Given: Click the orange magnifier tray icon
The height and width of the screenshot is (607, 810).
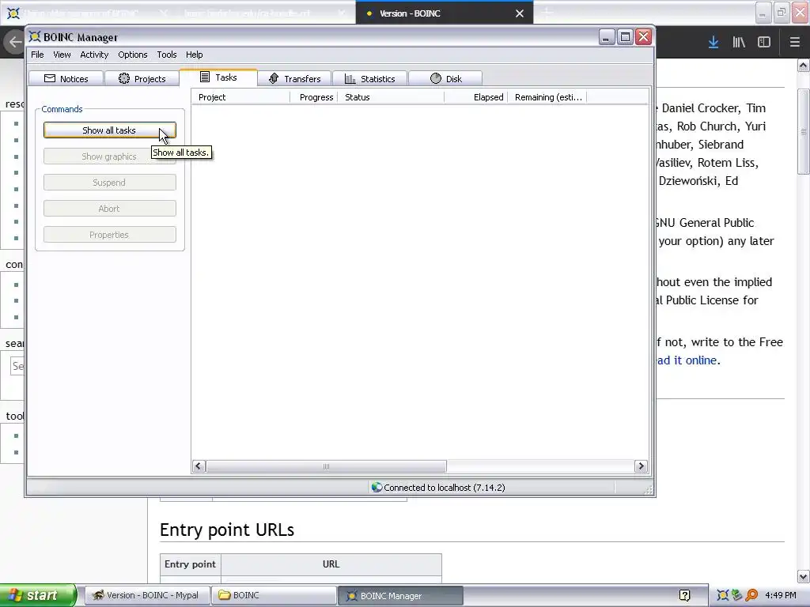Looking at the screenshot, I should [751, 595].
